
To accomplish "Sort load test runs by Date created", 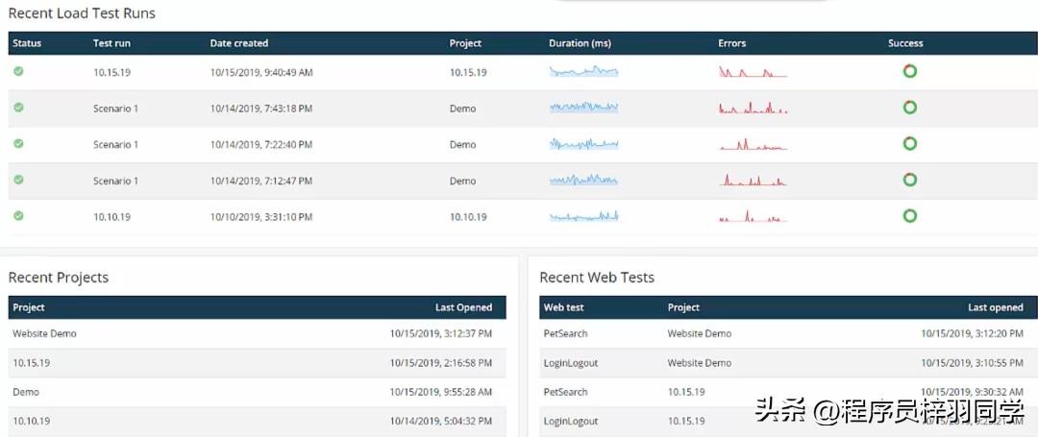I will pyautogui.click(x=239, y=43).
